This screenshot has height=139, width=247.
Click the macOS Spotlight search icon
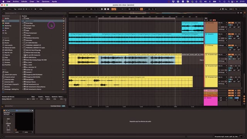click(x=229, y=2)
